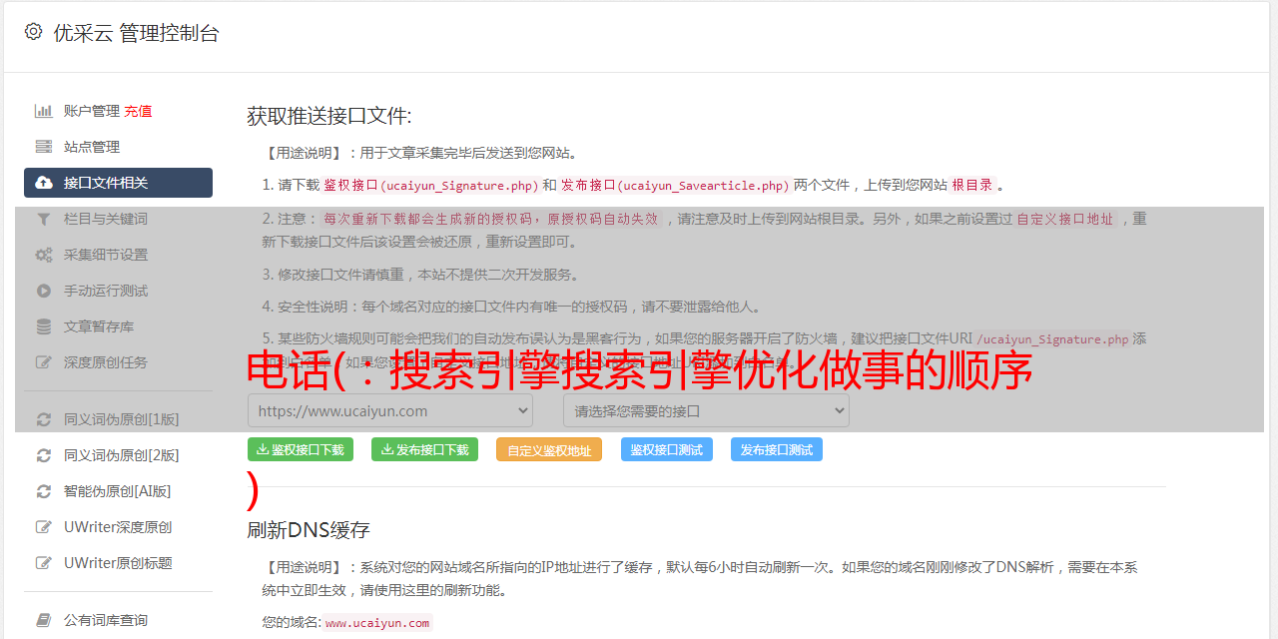
Task: Click the 根目录 highlighted text
Action: pyautogui.click(x=972, y=186)
